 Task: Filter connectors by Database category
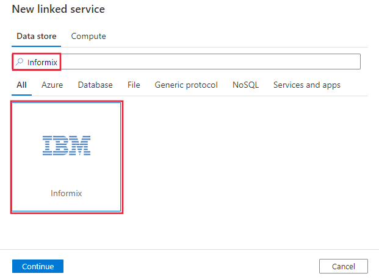[95, 85]
